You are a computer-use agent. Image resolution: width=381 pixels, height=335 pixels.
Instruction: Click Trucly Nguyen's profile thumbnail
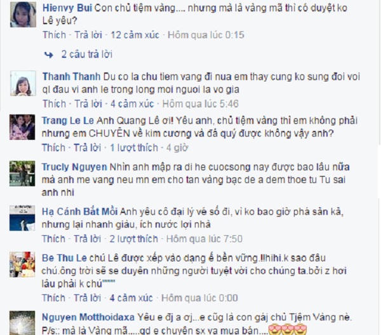22,174
